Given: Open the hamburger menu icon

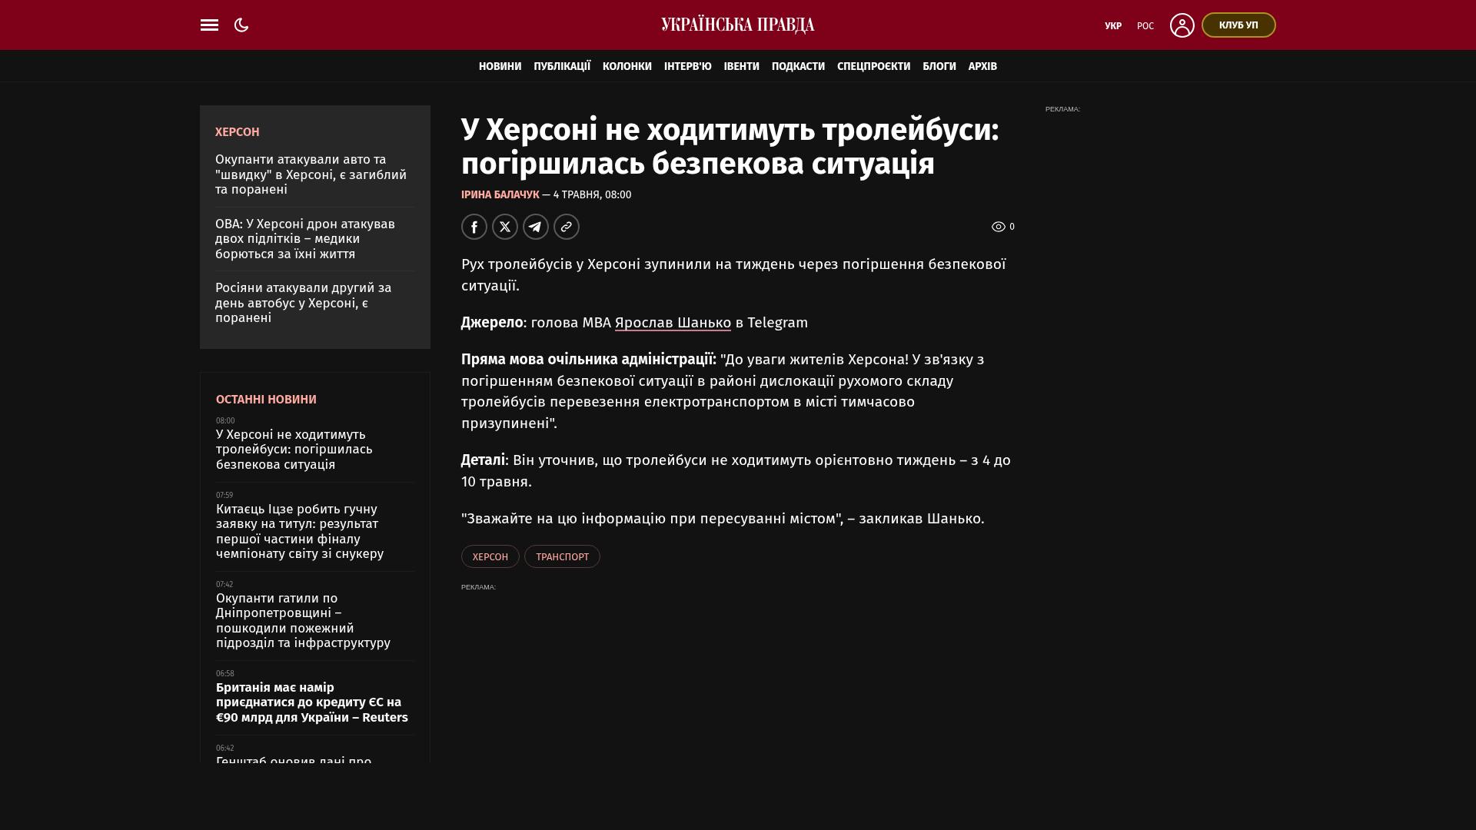Looking at the screenshot, I should pyautogui.click(x=209, y=25).
